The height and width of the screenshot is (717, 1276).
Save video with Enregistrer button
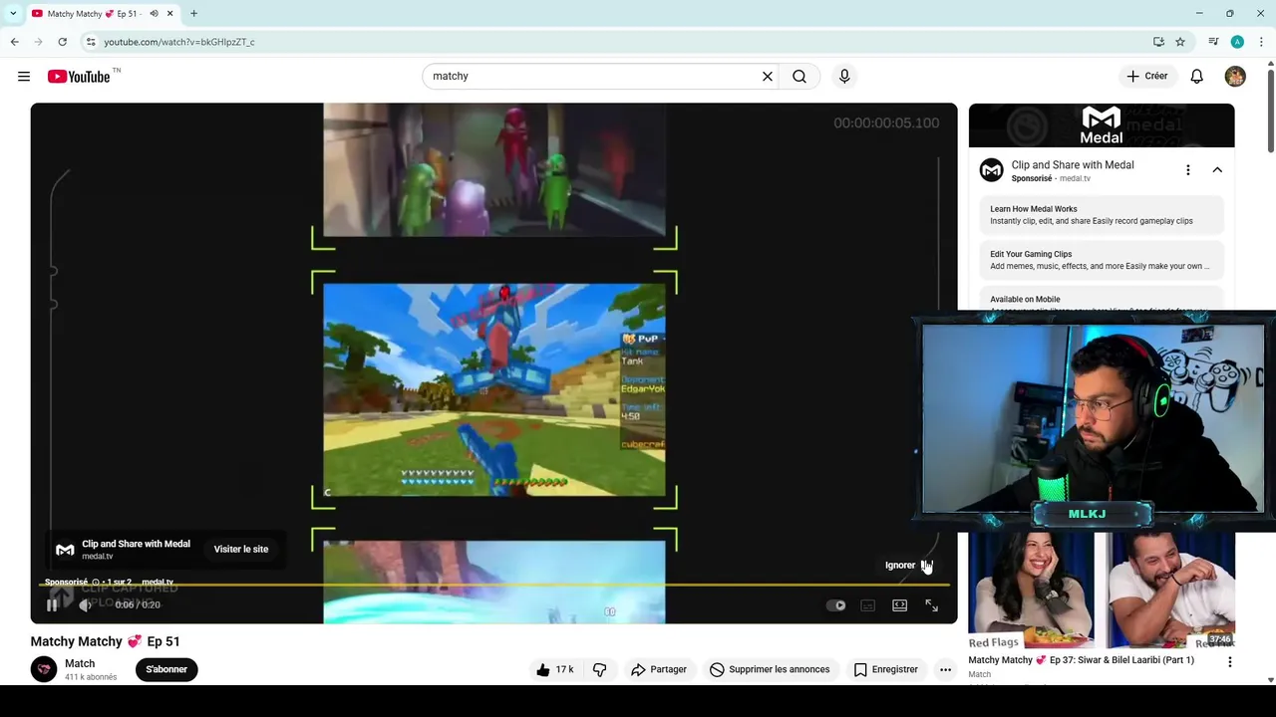(x=885, y=669)
